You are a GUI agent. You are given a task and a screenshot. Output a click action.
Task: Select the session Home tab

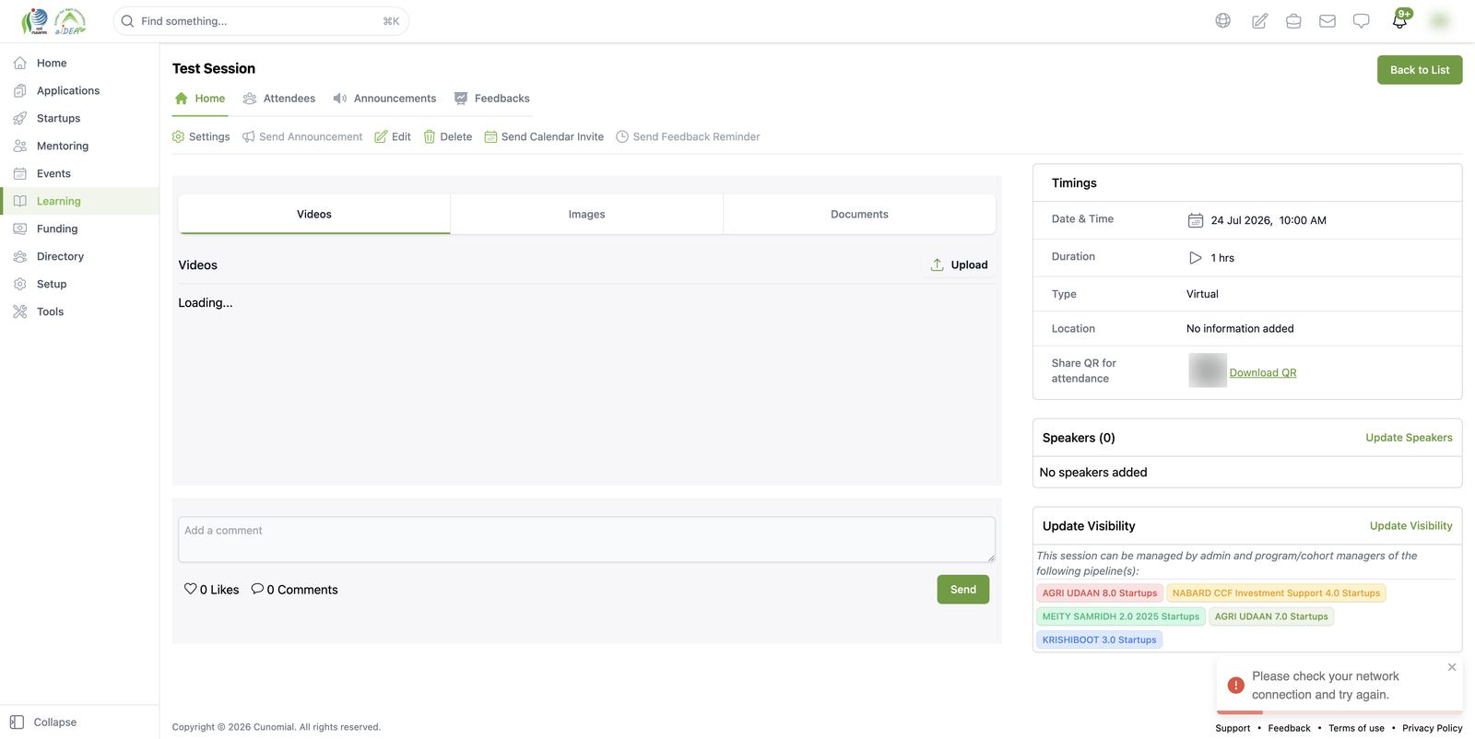click(x=199, y=99)
